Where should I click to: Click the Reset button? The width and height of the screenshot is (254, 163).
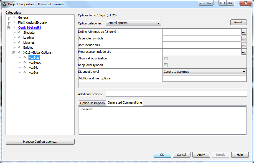pos(238,22)
